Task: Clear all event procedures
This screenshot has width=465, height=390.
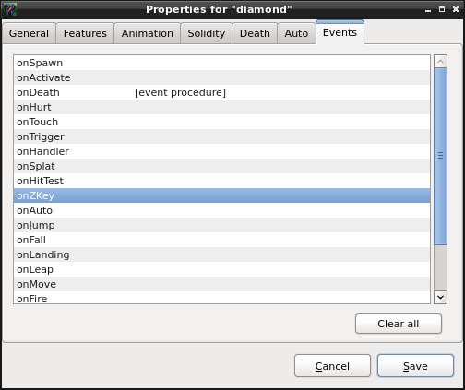Action: click(x=399, y=324)
